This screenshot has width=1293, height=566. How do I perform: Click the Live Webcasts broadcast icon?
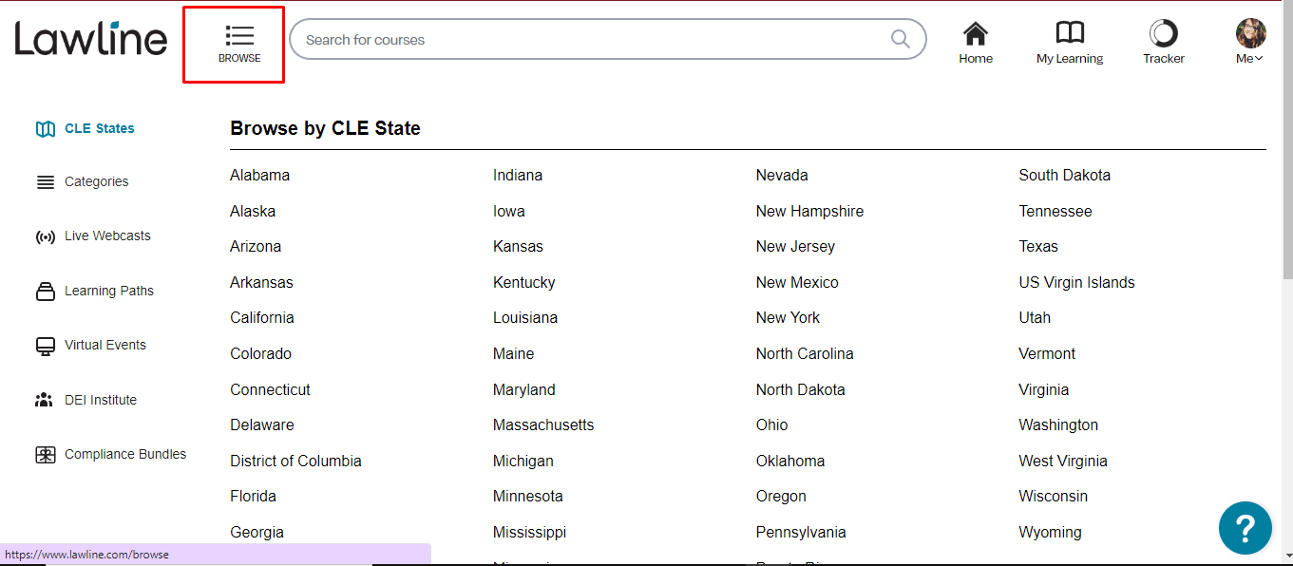click(45, 236)
